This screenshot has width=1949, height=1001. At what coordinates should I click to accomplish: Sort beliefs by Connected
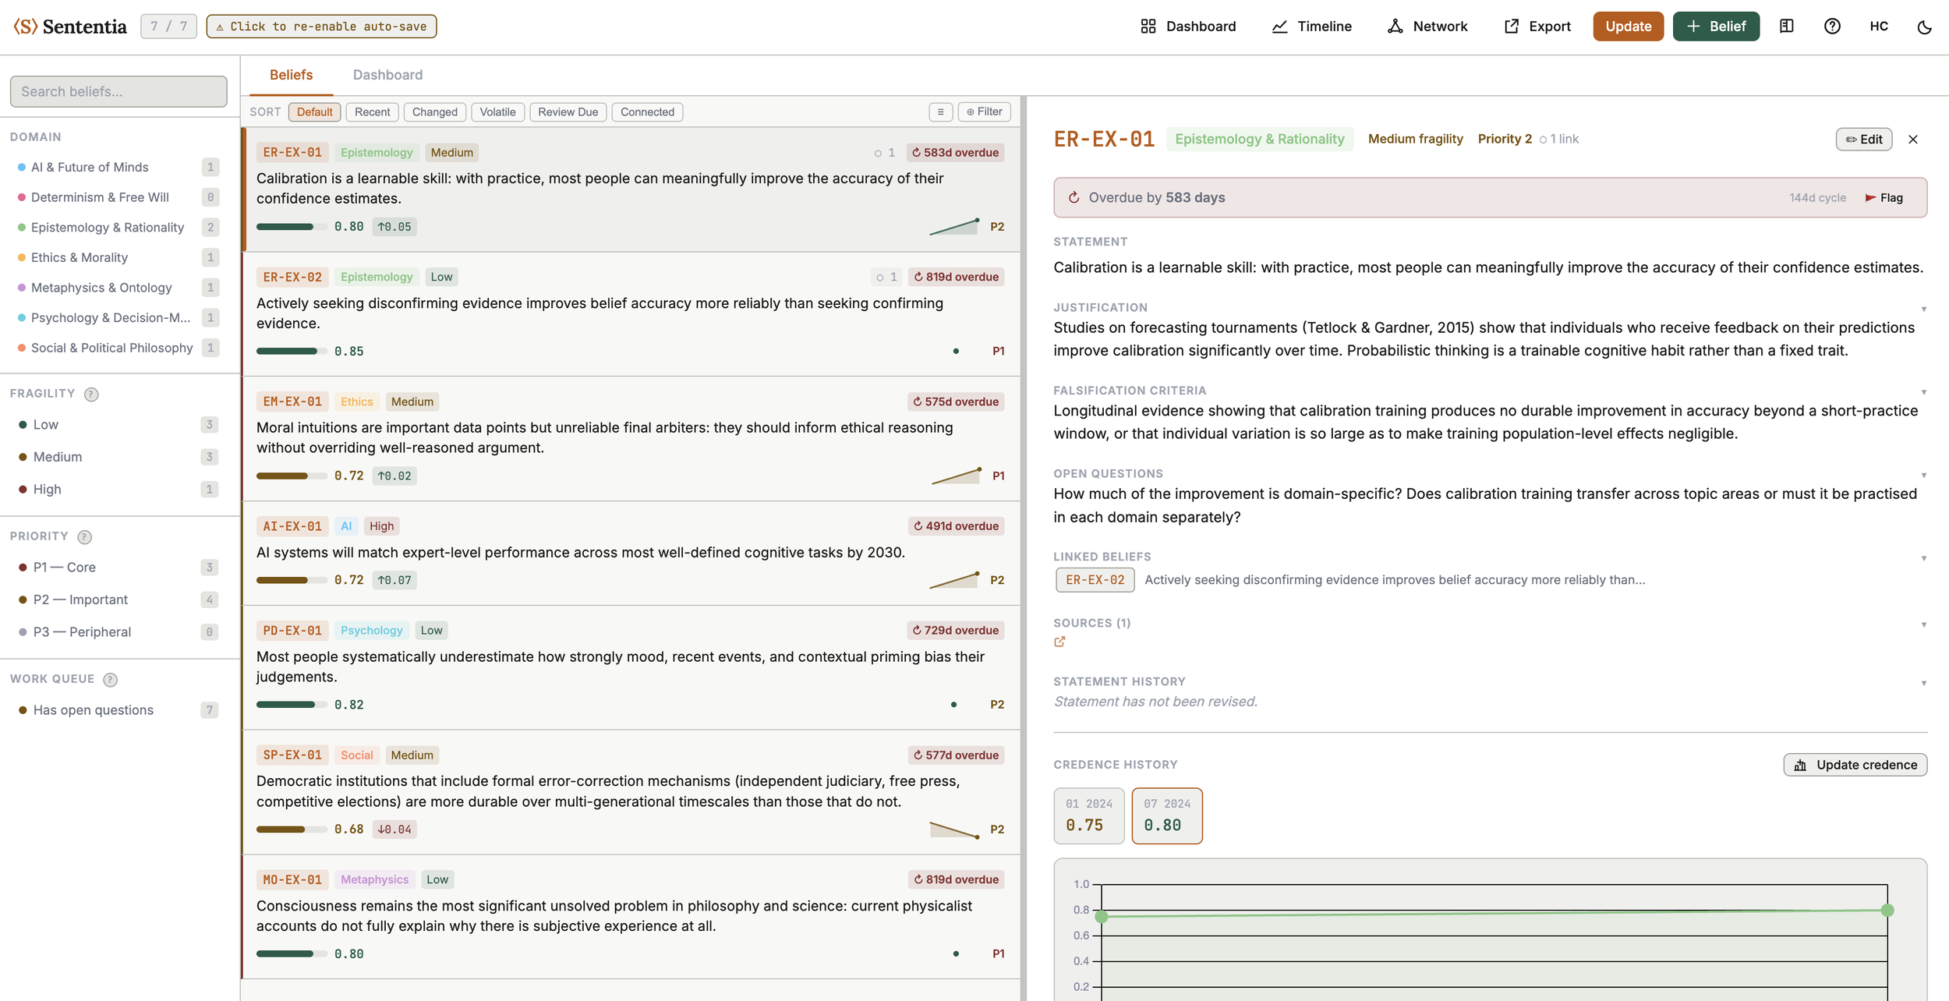(647, 111)
